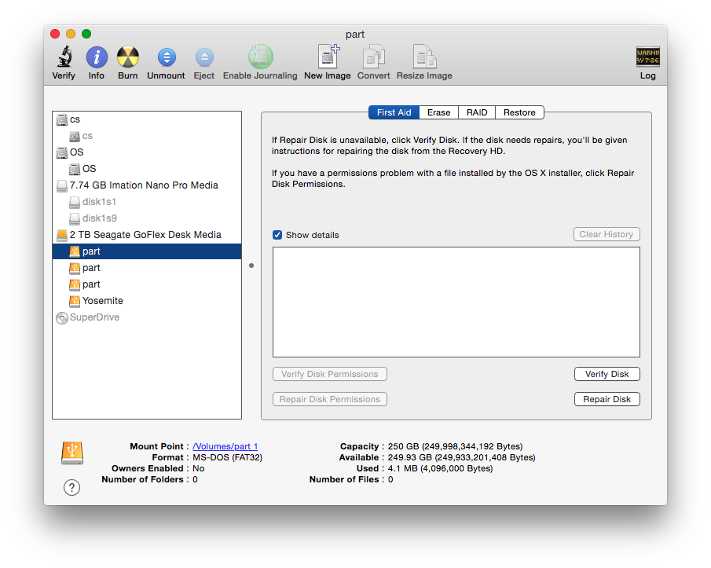The height and width of the screenshot is (568, 711).
Task: Click the New Image toolbar icon
Action: pos(328,57)
